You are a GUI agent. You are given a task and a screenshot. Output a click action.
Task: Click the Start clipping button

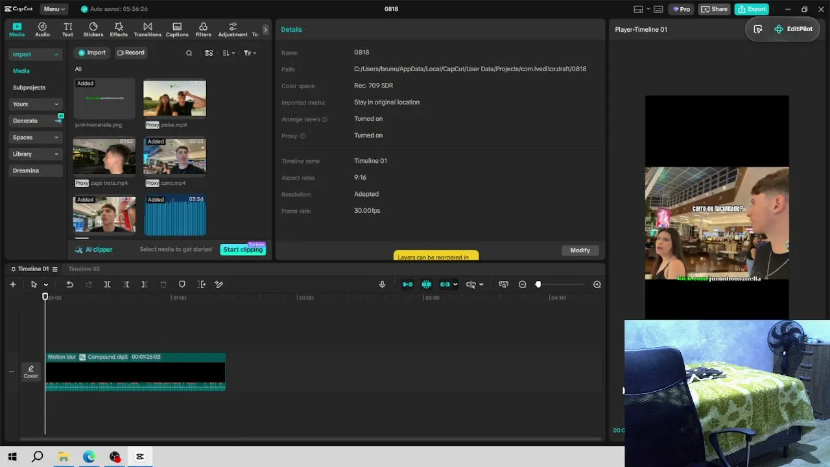243,250
